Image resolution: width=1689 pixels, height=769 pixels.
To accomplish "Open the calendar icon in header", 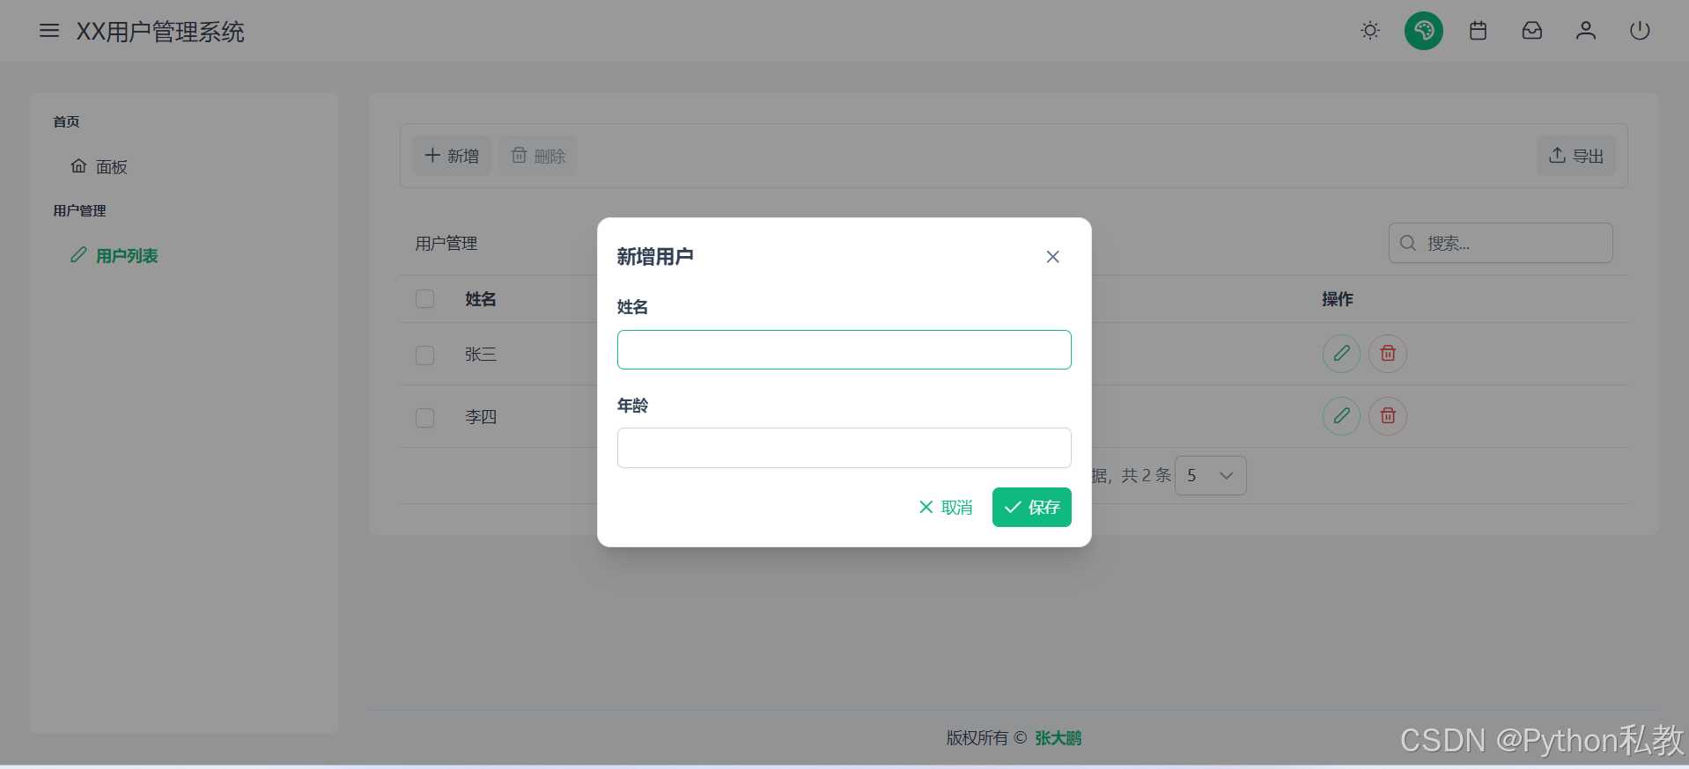I will (x=1479, y=31).
